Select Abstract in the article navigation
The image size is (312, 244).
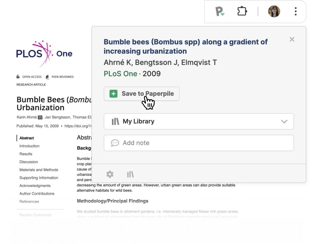[27, 138]
